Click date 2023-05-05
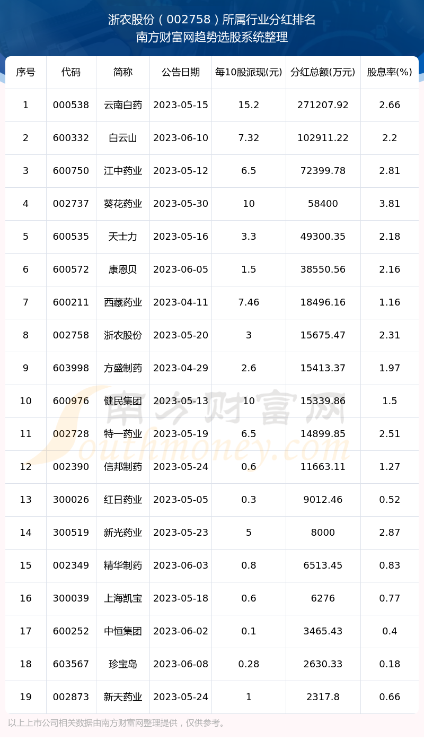Viewport: 424px width, 749px height. (181, 500)
